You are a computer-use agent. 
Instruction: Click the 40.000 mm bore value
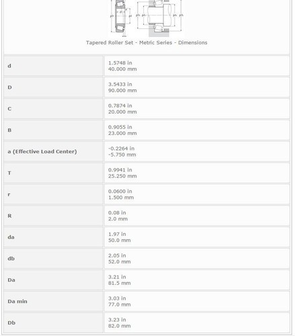[x=122, y=69]
